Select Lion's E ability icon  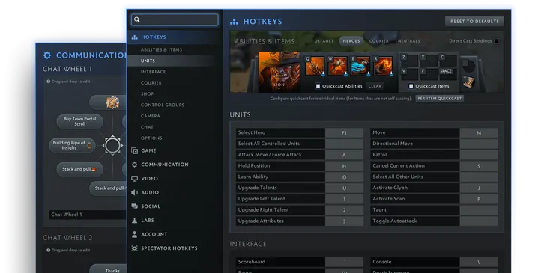click(360, 66)
